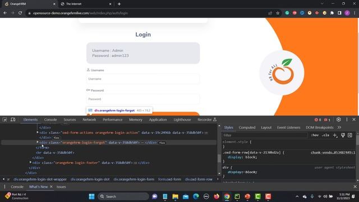Click the flex badge on login-forgot node
This screenshot has height=202, width=359.
pyautogui.click(x=162, y=143)
